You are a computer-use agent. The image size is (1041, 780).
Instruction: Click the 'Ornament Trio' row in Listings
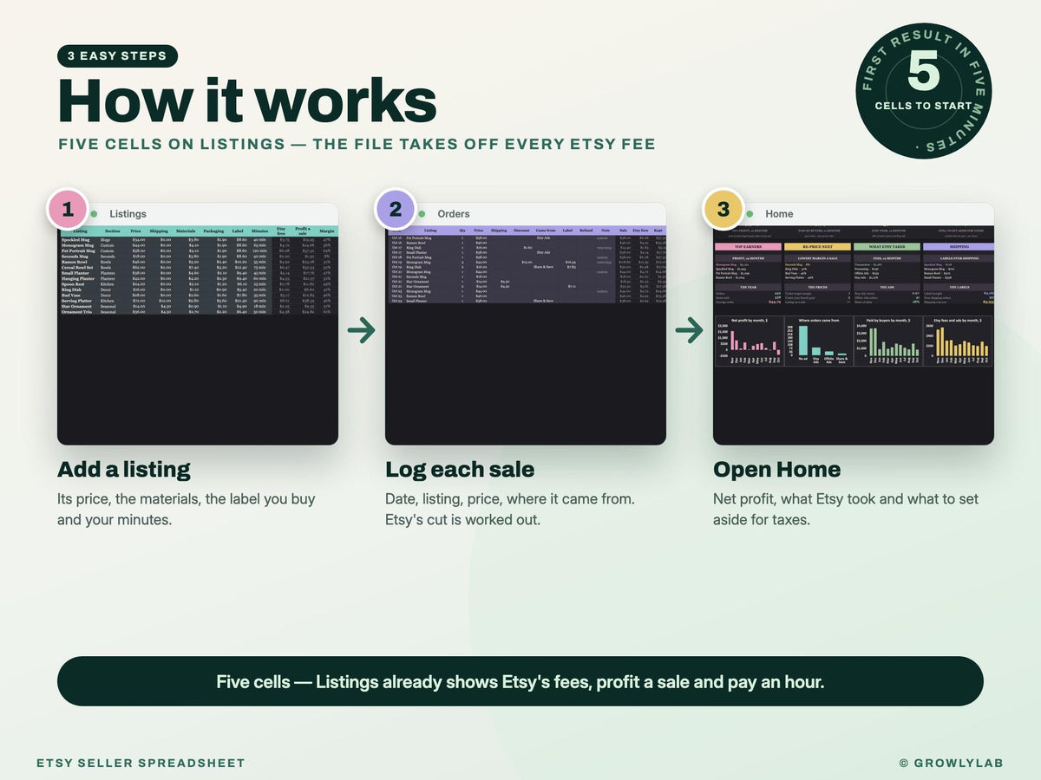click(198, 311)
